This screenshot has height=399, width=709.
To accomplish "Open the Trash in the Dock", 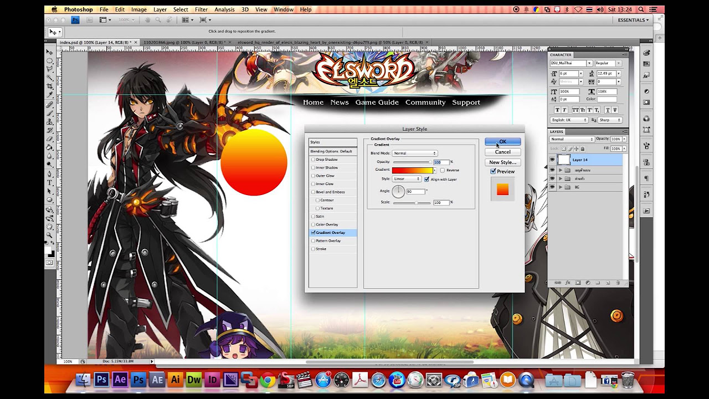I will [628, 380].
